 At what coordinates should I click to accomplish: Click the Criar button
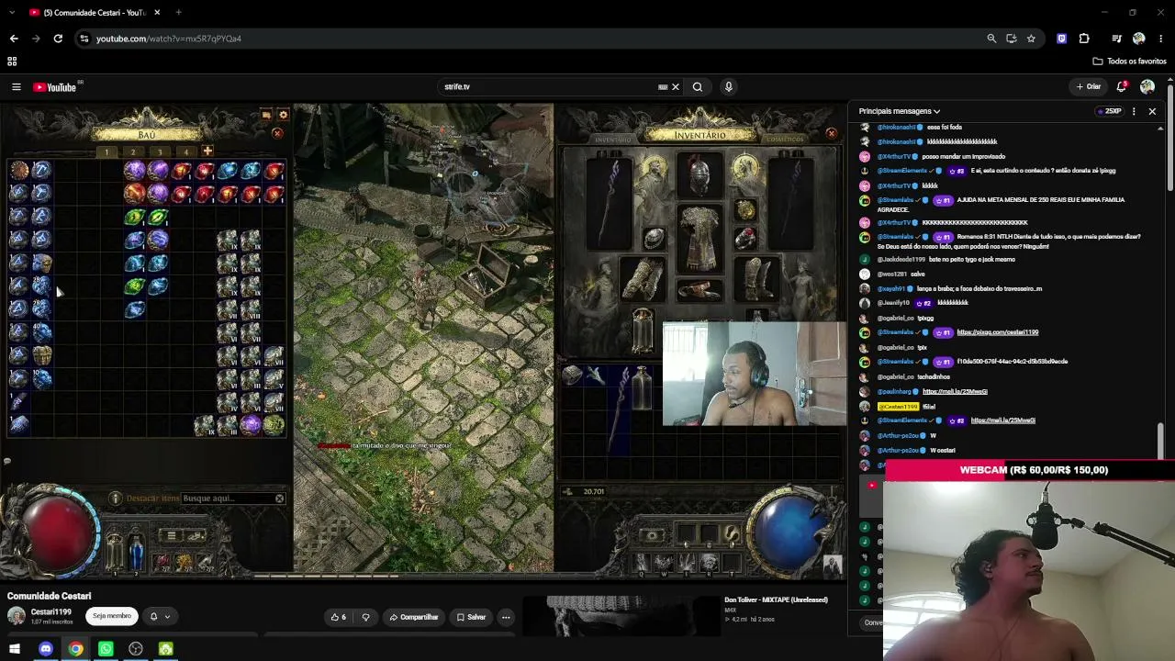click(x=1089, y=87)
